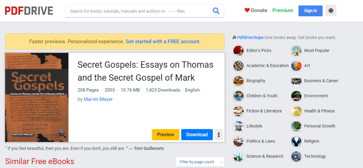This screenshot has height=168, width=363.
Task: Click the '1,423 Downloads' text
Action: [163, 90]
